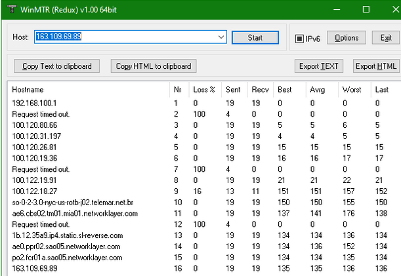Close the WinMTR window
Viewport: 401px width, 276px height.
coord(395,9)
